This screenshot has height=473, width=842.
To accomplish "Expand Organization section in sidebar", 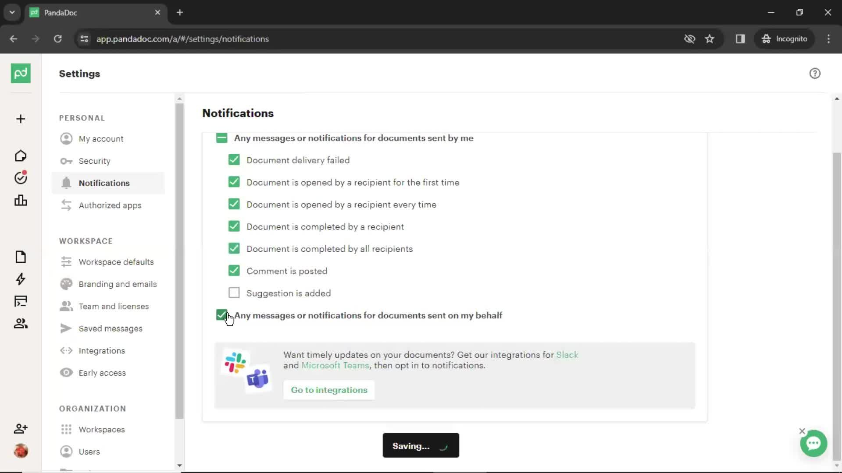I will tap(93, 408).
